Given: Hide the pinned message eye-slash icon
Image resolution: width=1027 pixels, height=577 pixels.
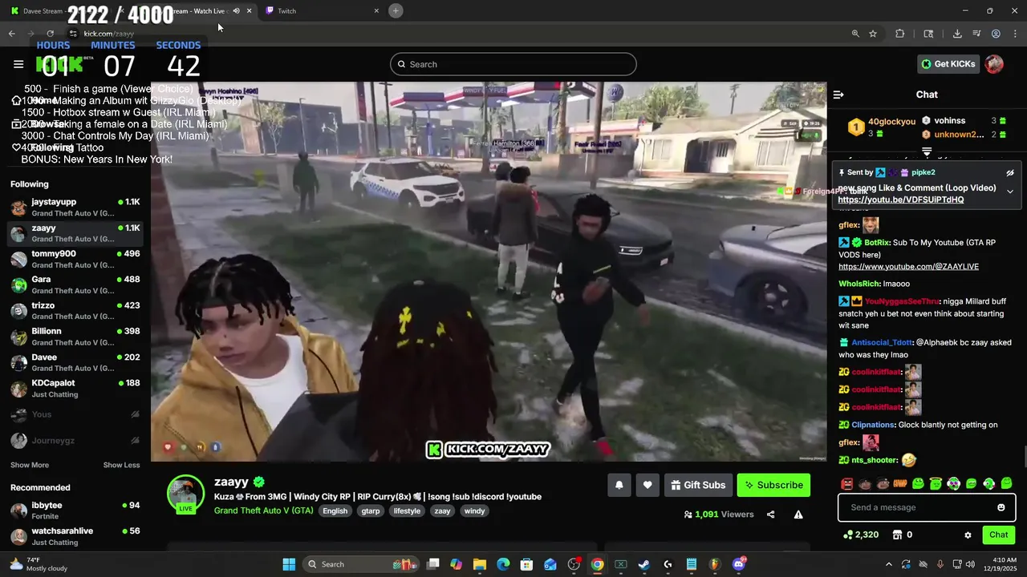Looking at the screenshot, I should click(x=1010, y=172).
